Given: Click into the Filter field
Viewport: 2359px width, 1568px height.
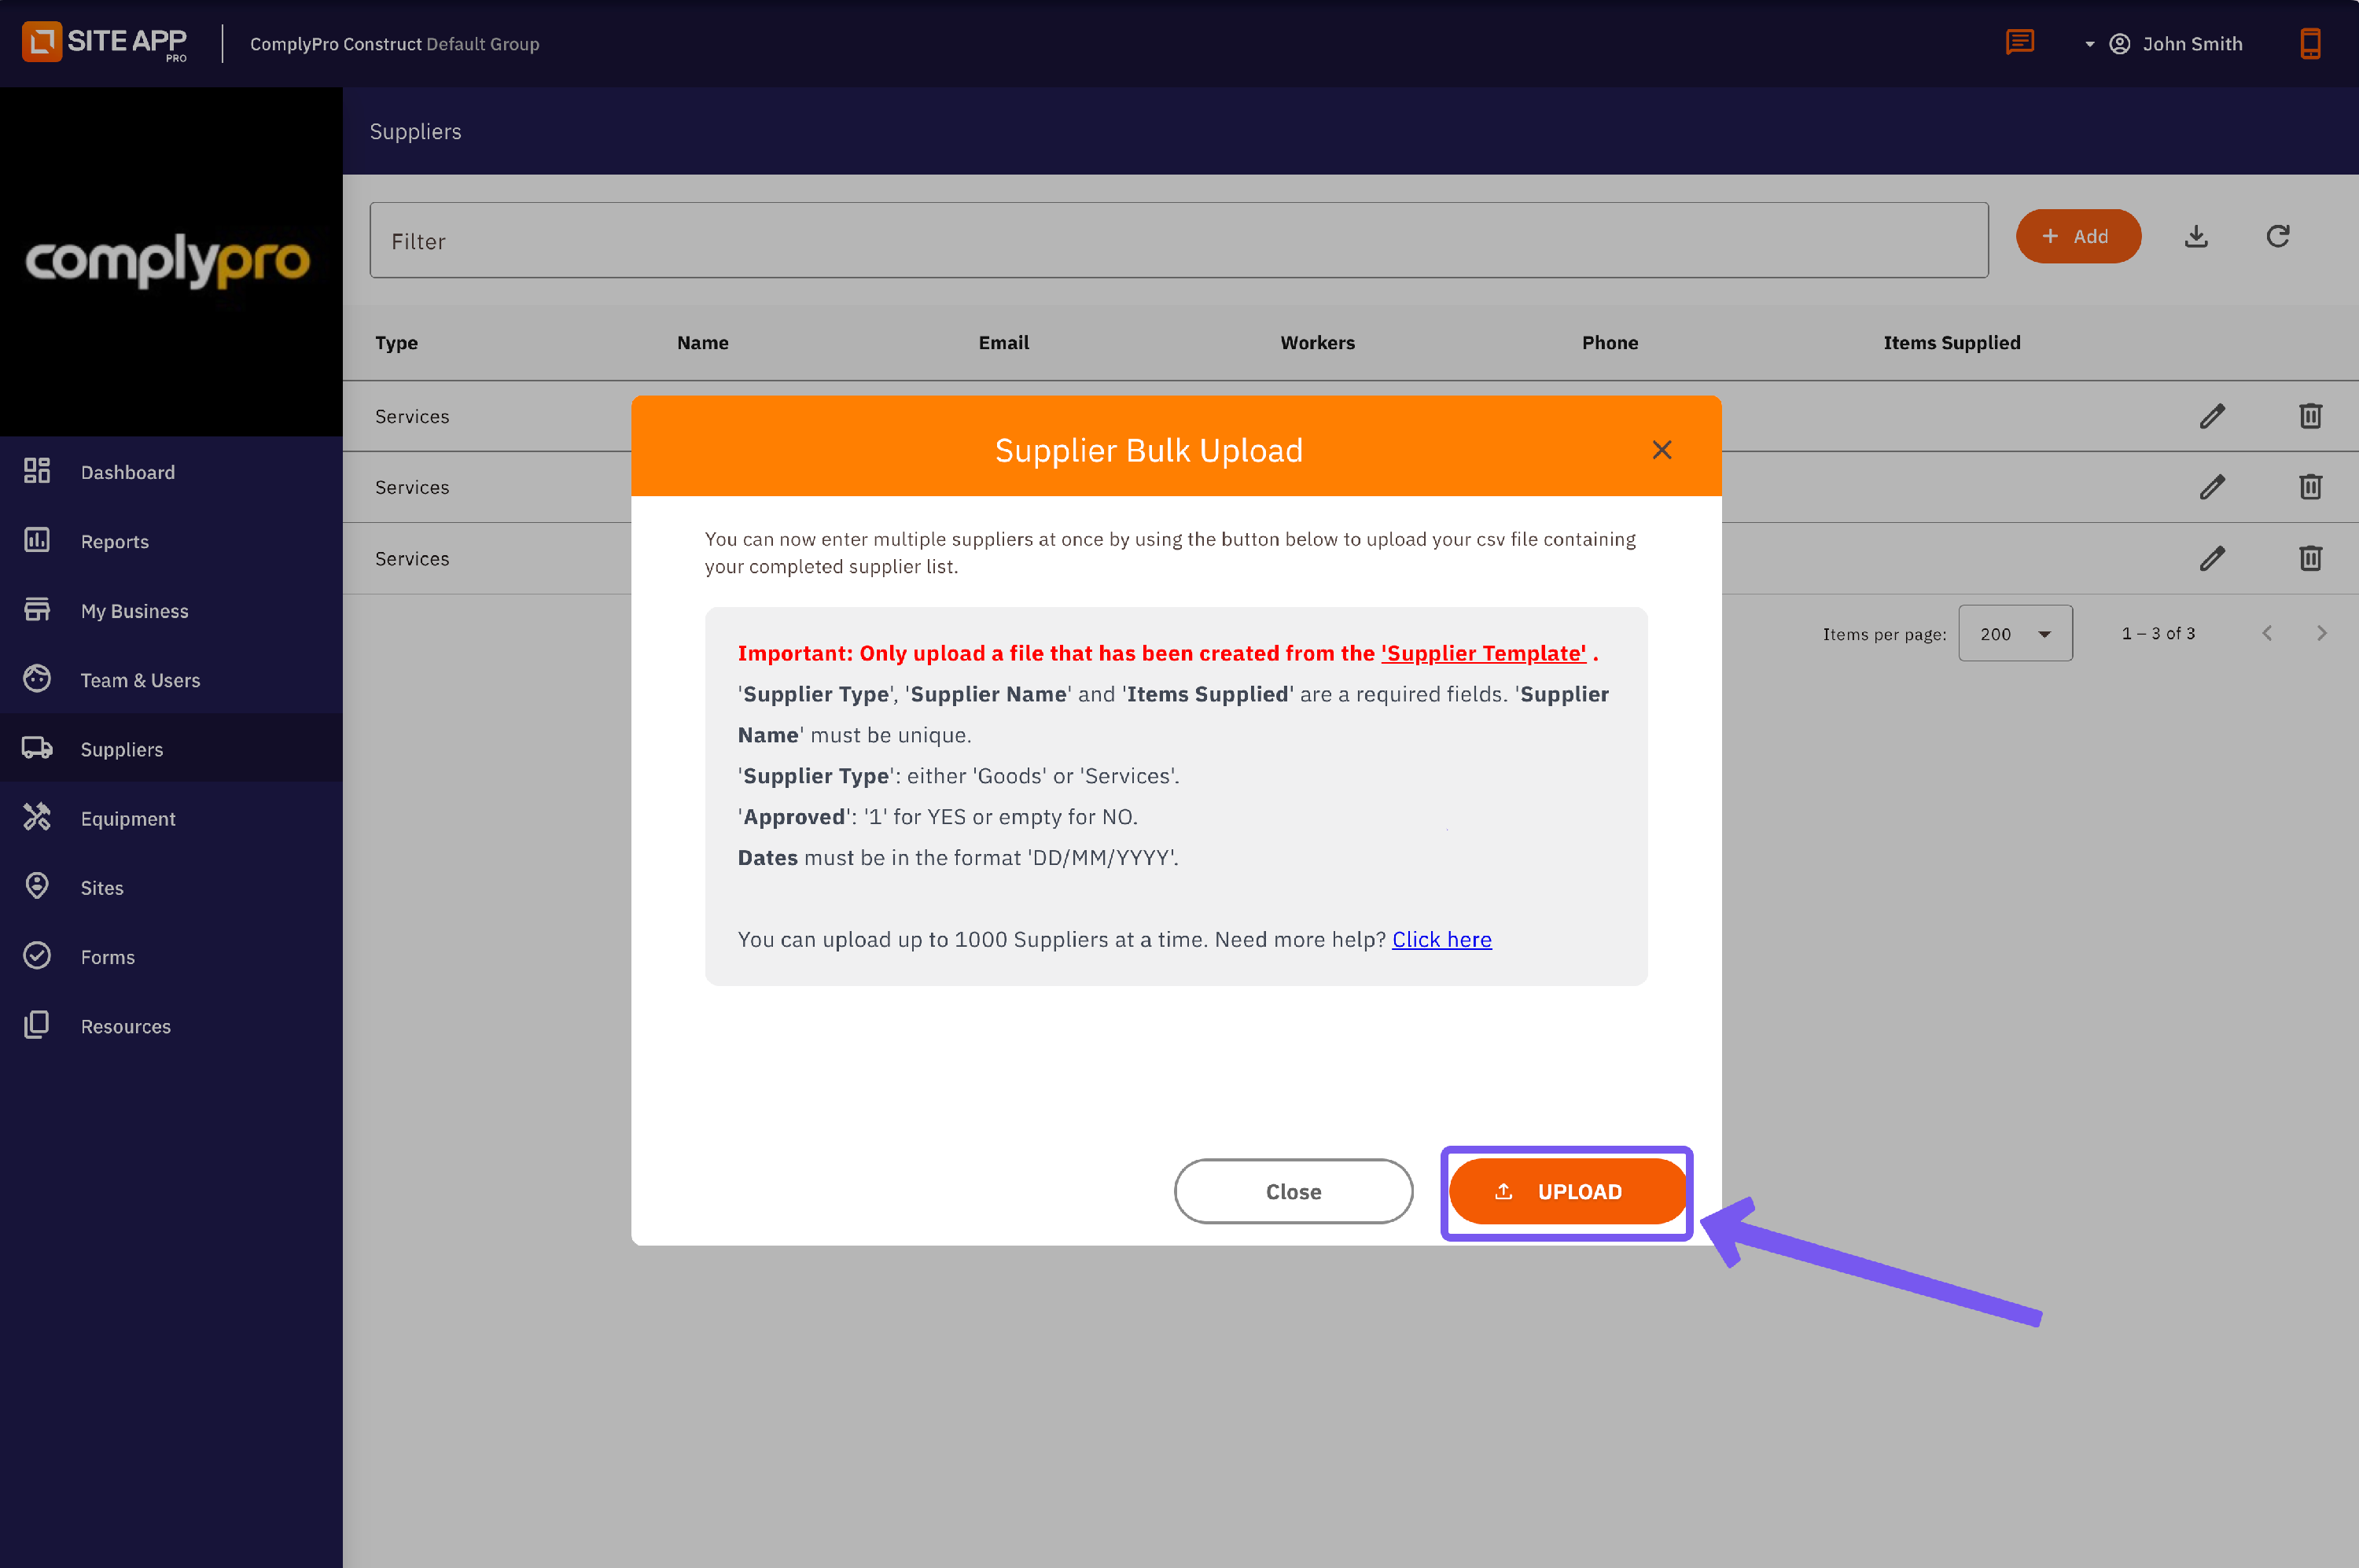Looking at the screenshot, I should [1177, 241].
